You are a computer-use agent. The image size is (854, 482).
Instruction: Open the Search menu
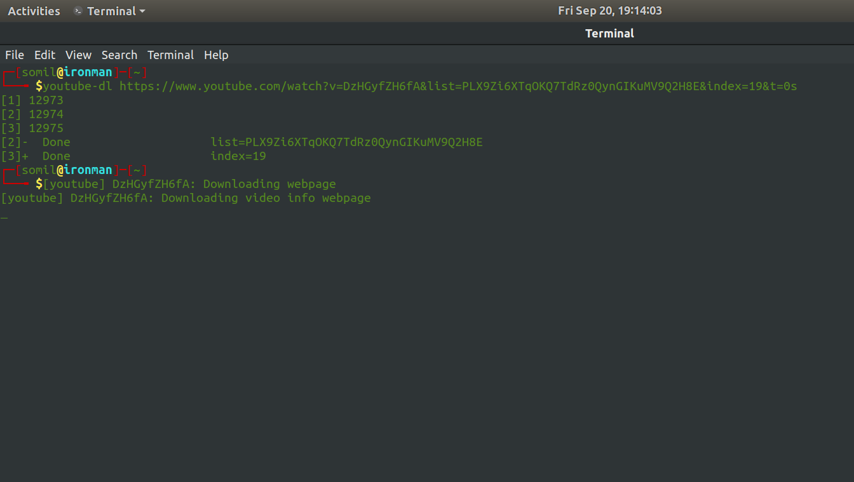point(119,55)
